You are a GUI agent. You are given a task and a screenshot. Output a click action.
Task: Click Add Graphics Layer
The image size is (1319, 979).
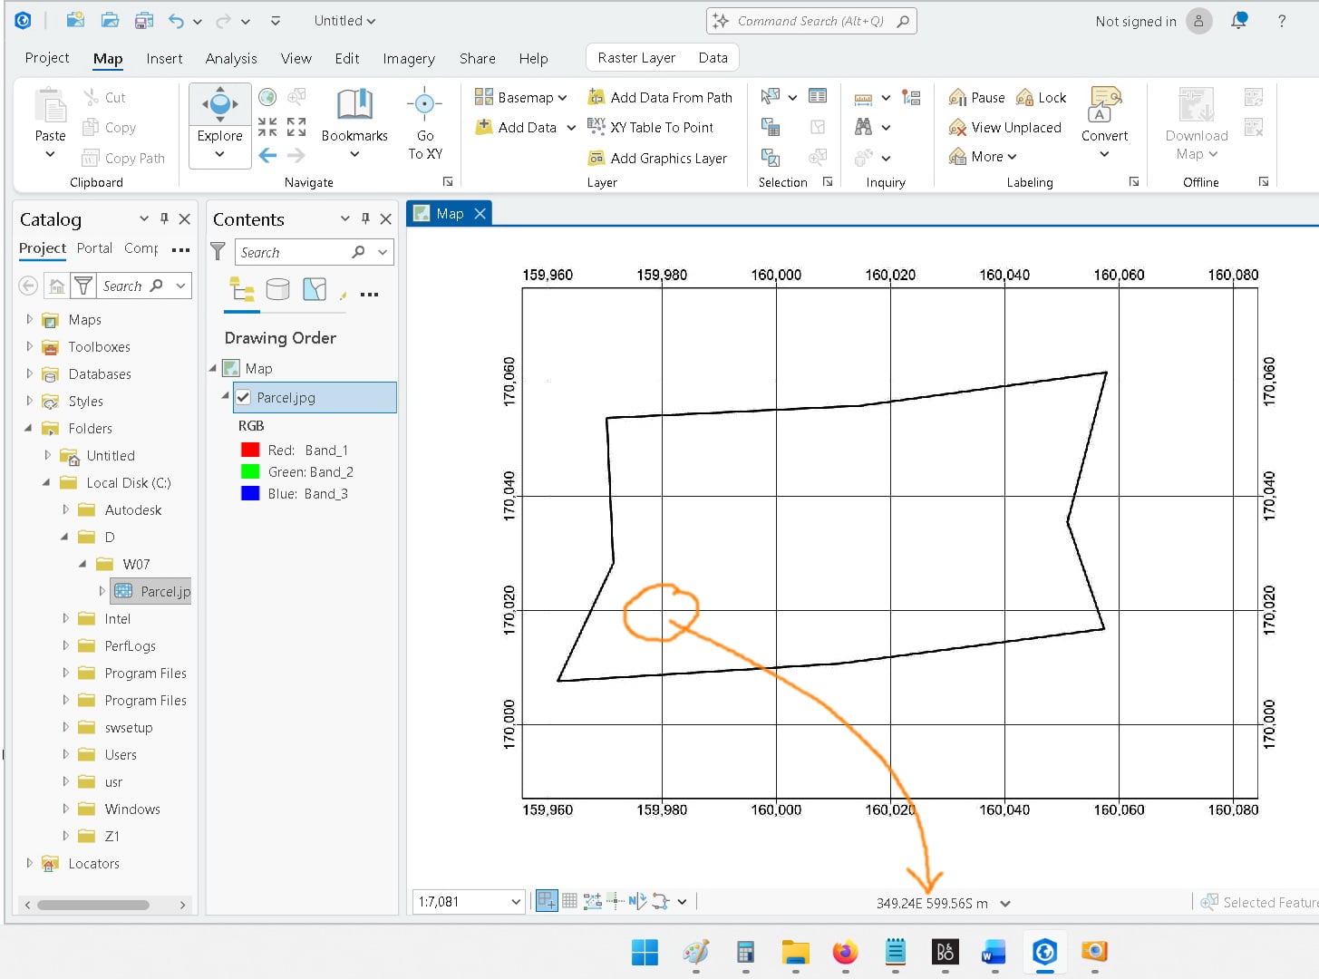657,158
